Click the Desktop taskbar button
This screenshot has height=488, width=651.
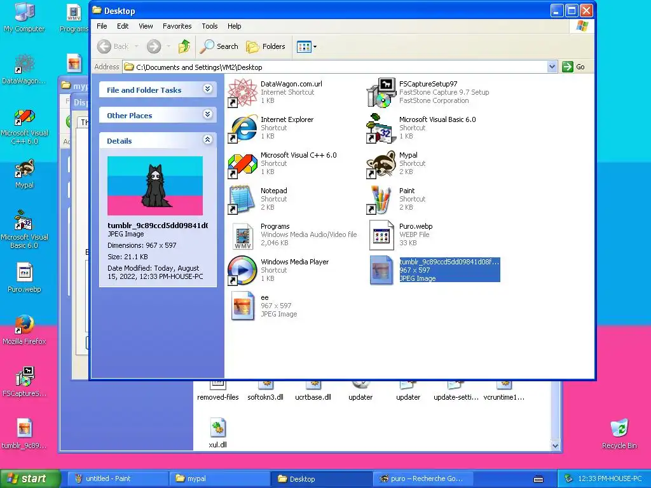(321, 479)
